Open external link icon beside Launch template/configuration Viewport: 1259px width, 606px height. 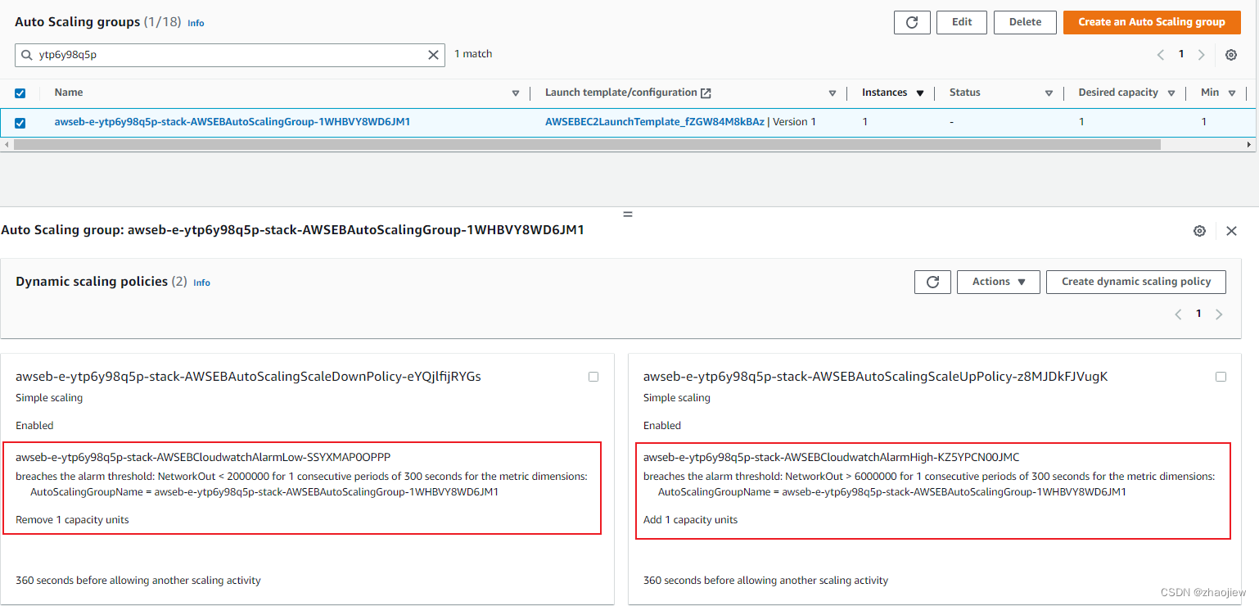point(706,93)
